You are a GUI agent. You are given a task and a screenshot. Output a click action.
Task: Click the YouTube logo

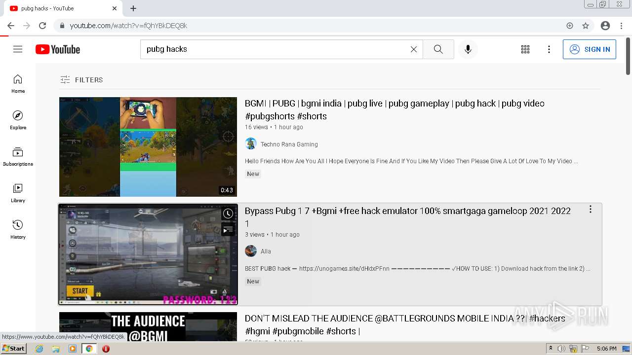click(x=58, y=49)
